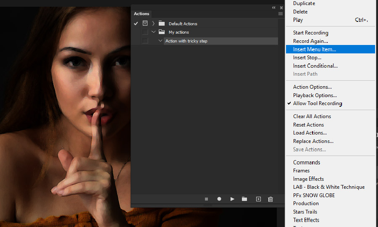Select Start Recording menu entry
Image resolution: width=378 pixels, height=227 pixels.
(x=310, y=33)
